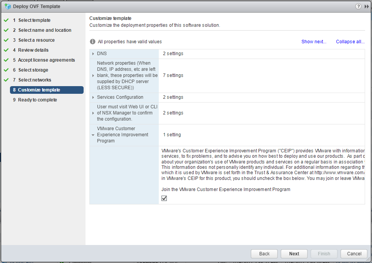Click the info icon beside valid values message
The height and width of the screenshot is (263, 372).
pos(92,42)
